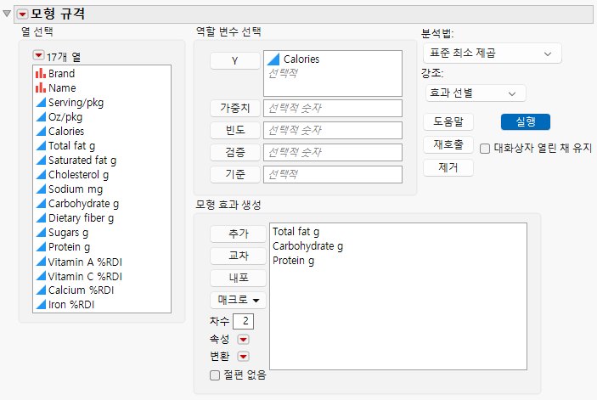597x400 pixels.
Task: Collapse the 모형 규격 outline with gray triangle
Action: [x=7, y=14]
